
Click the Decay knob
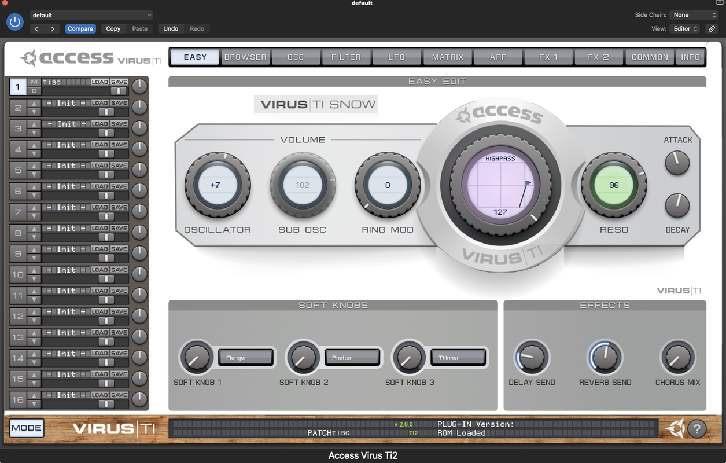[677, 205]
